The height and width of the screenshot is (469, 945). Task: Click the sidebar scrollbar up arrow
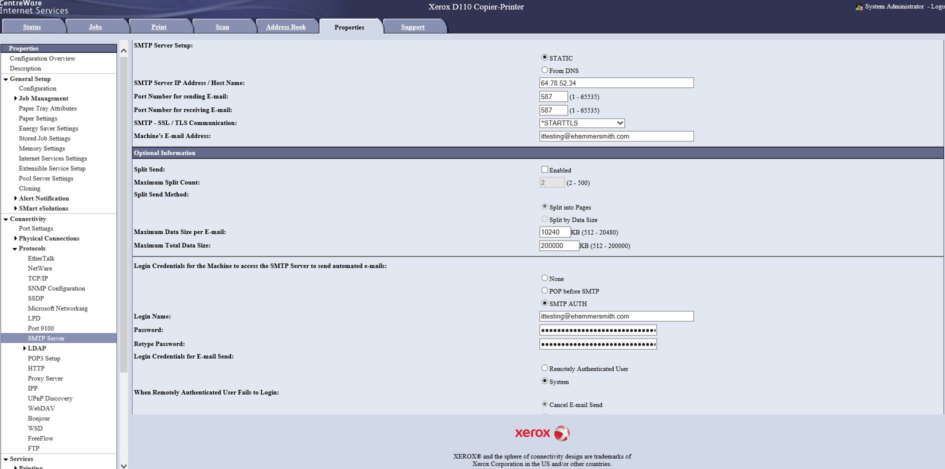click(x=123, y=50)
